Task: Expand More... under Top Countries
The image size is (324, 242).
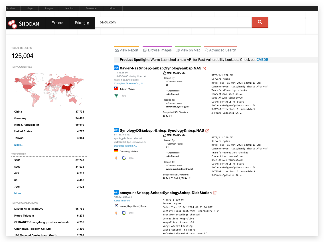Action: tap(19, 145)
